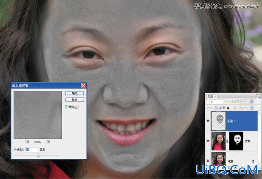Viewport: 262px width, 179px height.
Task: Toggle lock image pixels brush icon
Action: click(x=220, y=108)
